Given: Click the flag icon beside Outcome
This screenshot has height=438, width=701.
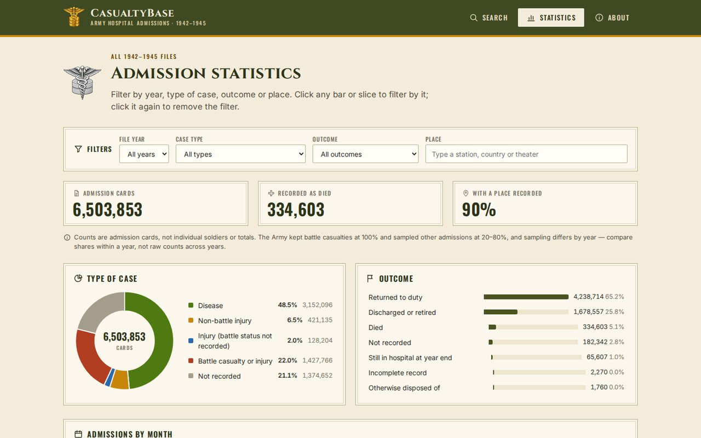Looking at the screenshot, I should [x=370, y=278].
